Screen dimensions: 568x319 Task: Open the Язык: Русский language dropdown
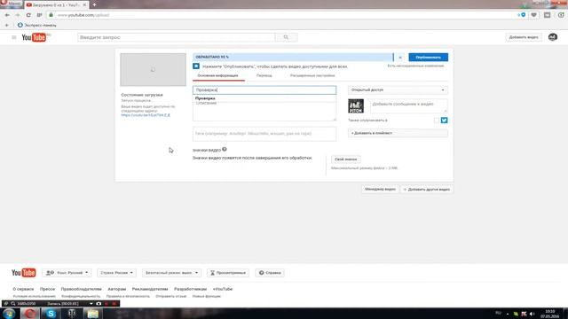pos(67,272)
